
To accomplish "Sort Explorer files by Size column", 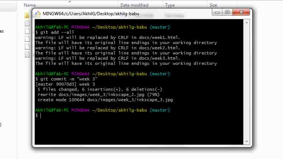I will pos(213,5).
